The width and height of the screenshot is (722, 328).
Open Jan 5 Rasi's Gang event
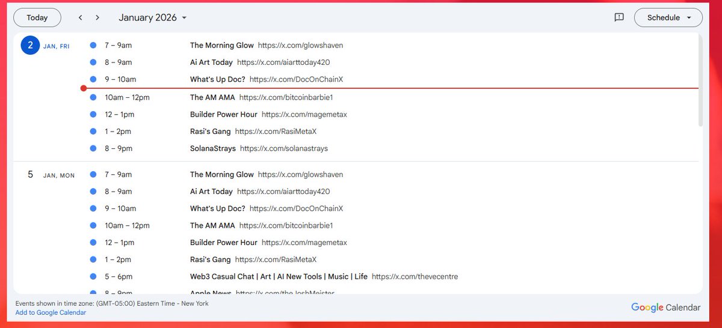pyautogui.click(x=253, y=260)
